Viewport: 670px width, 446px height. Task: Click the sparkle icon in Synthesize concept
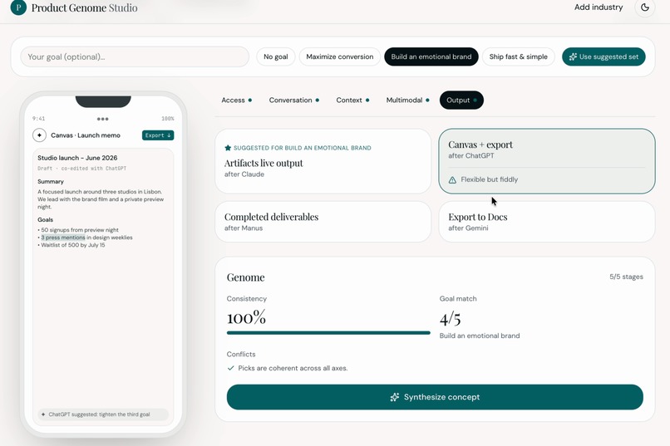[x=394, y=397]
